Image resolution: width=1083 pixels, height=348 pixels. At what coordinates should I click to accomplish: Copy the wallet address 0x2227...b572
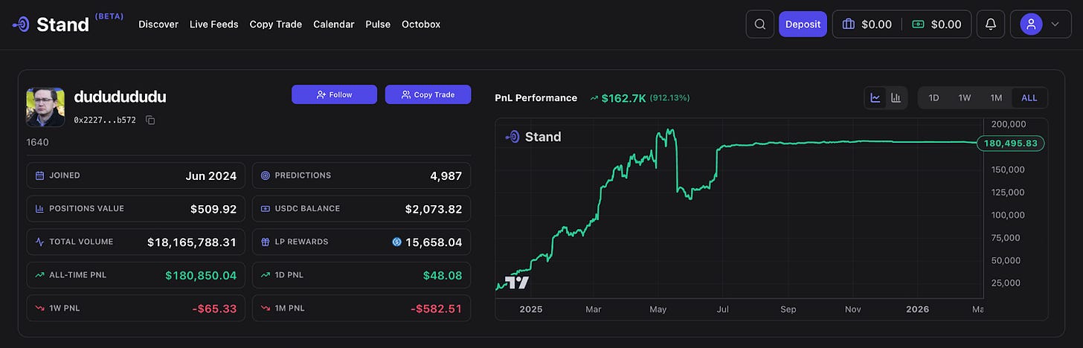click(x=150, y=120)
